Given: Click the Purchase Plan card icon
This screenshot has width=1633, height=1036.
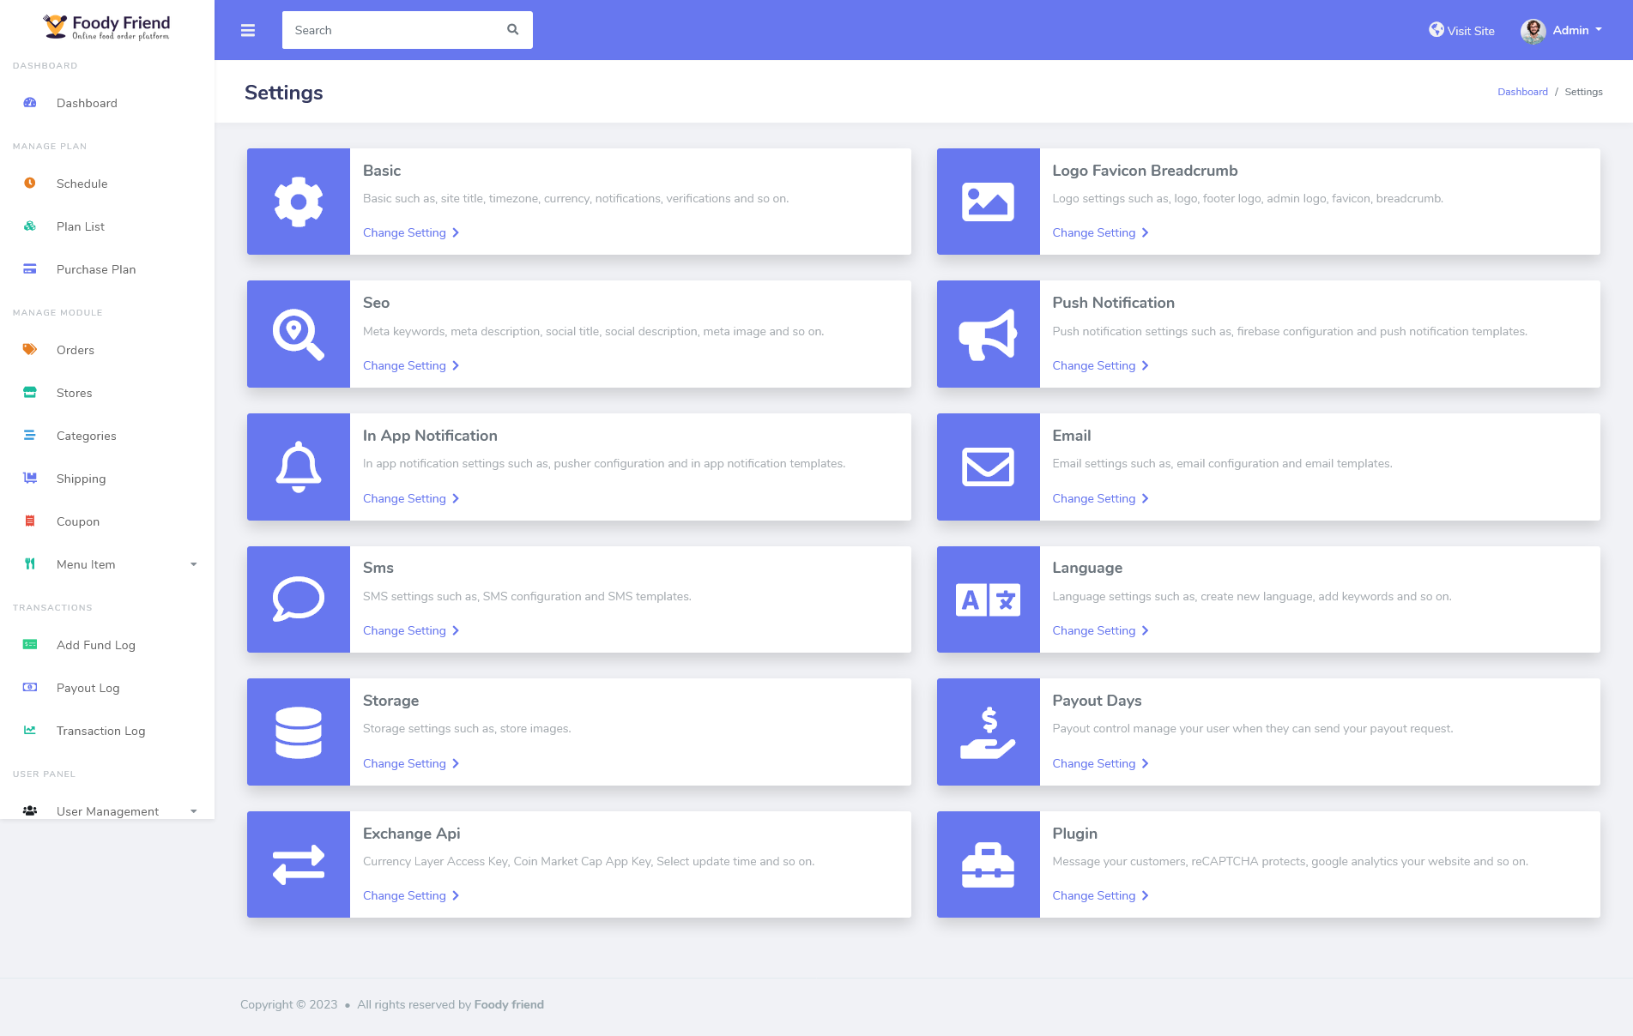Looking at the screenshot, I should click(30, 269).
